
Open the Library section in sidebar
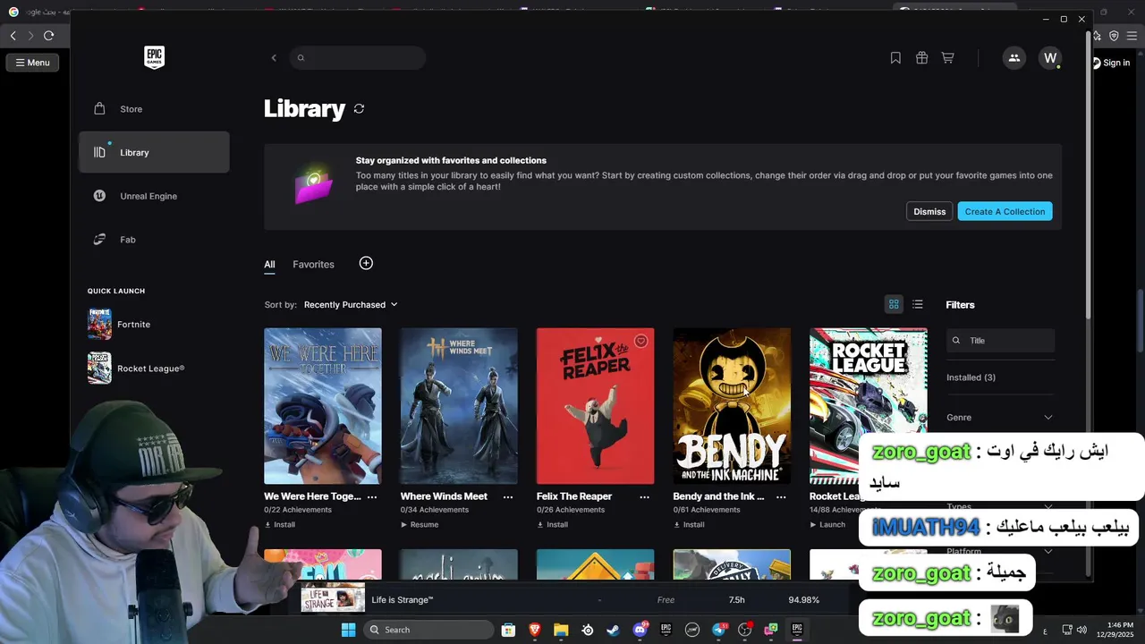click(154, 152)
